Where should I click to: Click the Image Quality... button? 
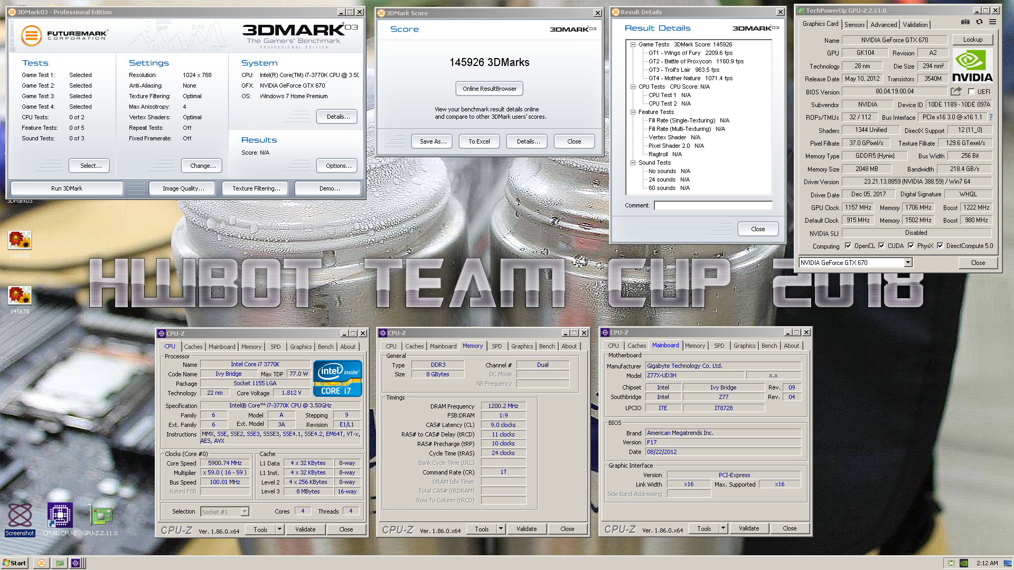click(x=183, y=188)
